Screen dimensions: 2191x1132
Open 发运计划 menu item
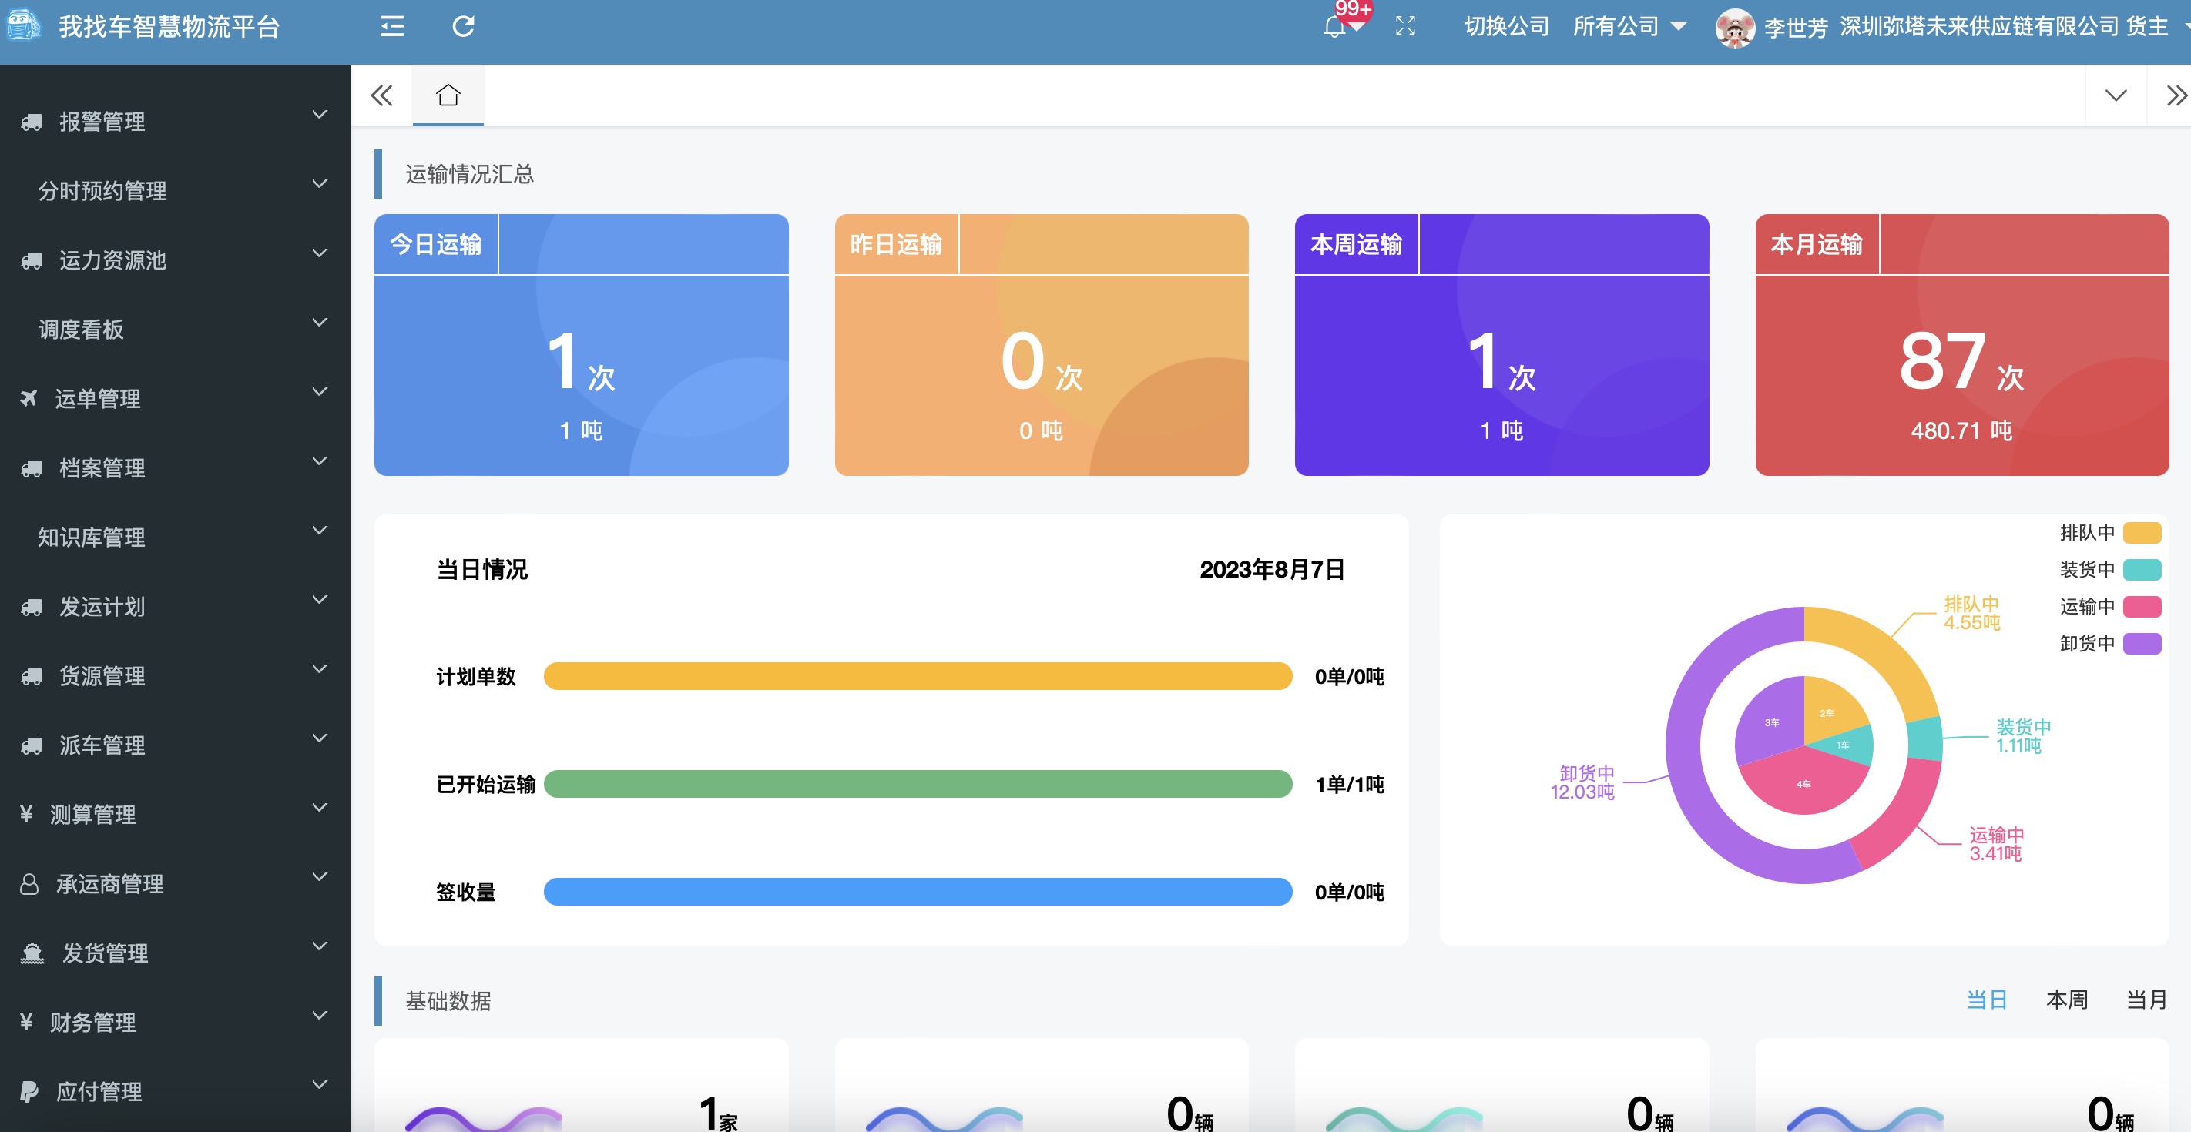pyautogui.click(x=175, y=606)
